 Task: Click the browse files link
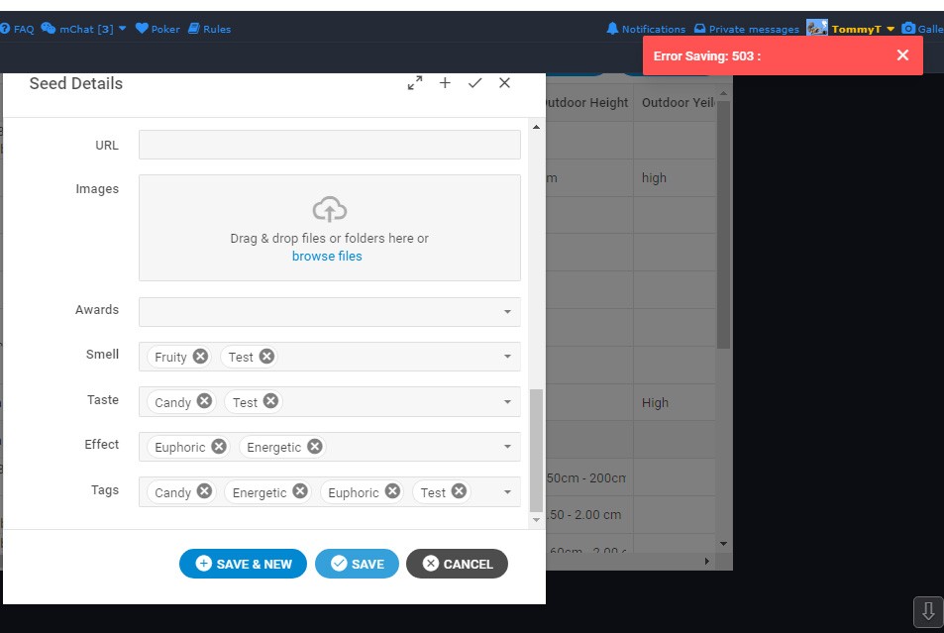tap(327, 257)
